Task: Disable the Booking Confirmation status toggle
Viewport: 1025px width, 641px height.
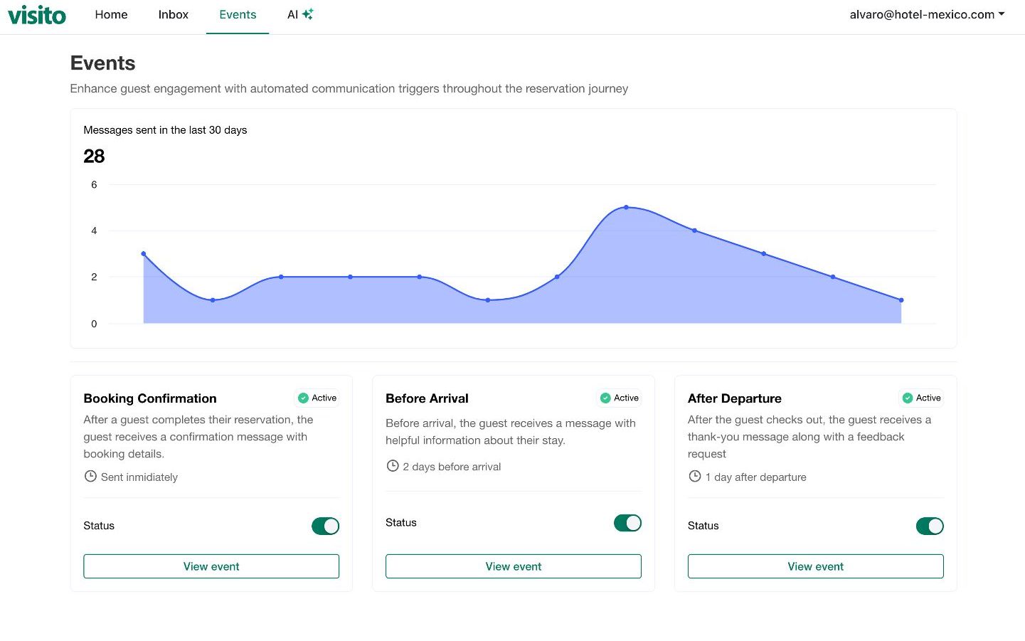Action: 325,526
